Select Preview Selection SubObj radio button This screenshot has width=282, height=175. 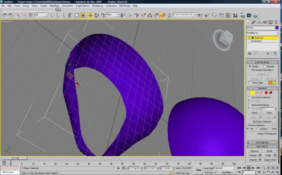(x=258, y=129)
